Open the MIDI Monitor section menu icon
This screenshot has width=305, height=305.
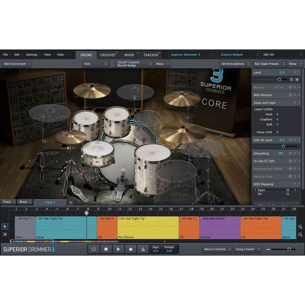295,95
